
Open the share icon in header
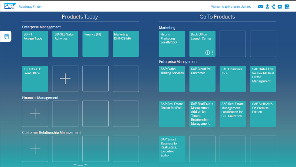pyautogui.click(x=273, y=7)
